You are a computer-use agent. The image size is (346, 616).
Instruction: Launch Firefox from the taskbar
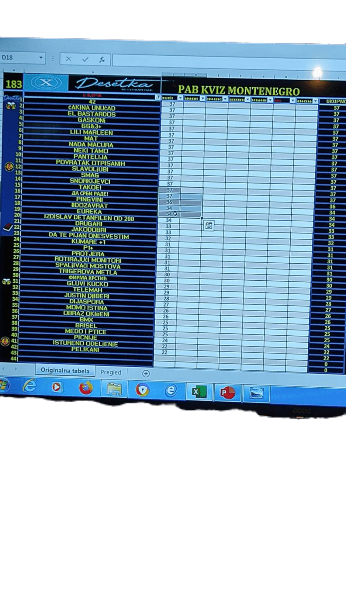pyautogui.click(x=86, y=388)
